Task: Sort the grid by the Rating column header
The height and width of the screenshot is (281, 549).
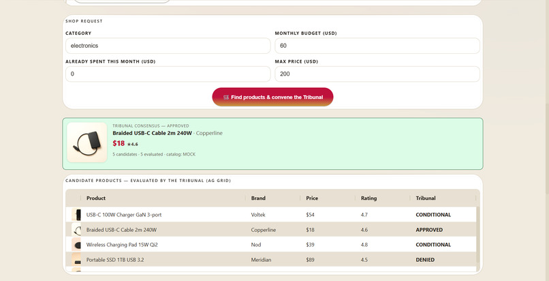Action: click(368, 198)
